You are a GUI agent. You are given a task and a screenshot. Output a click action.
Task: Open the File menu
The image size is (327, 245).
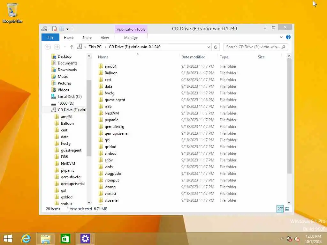pos(50,37)
